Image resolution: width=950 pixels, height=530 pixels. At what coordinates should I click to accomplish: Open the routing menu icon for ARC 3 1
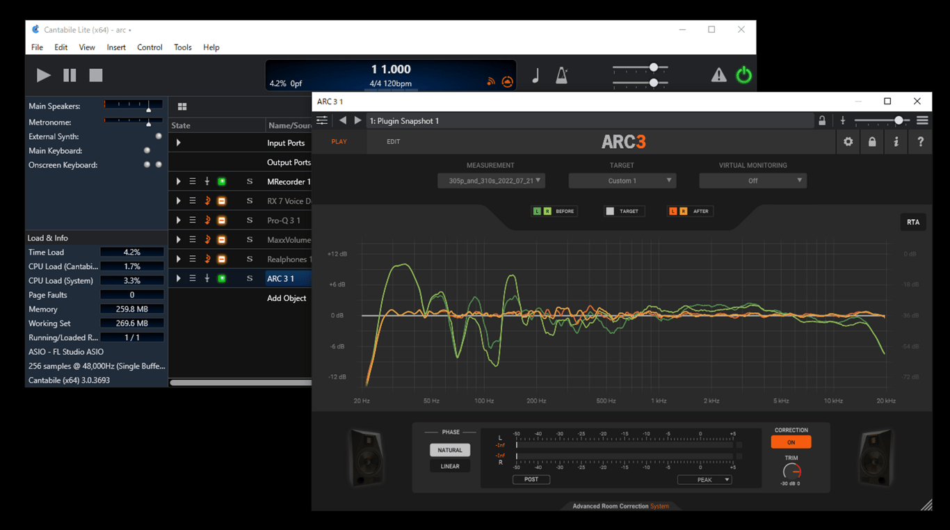(193, 279)
